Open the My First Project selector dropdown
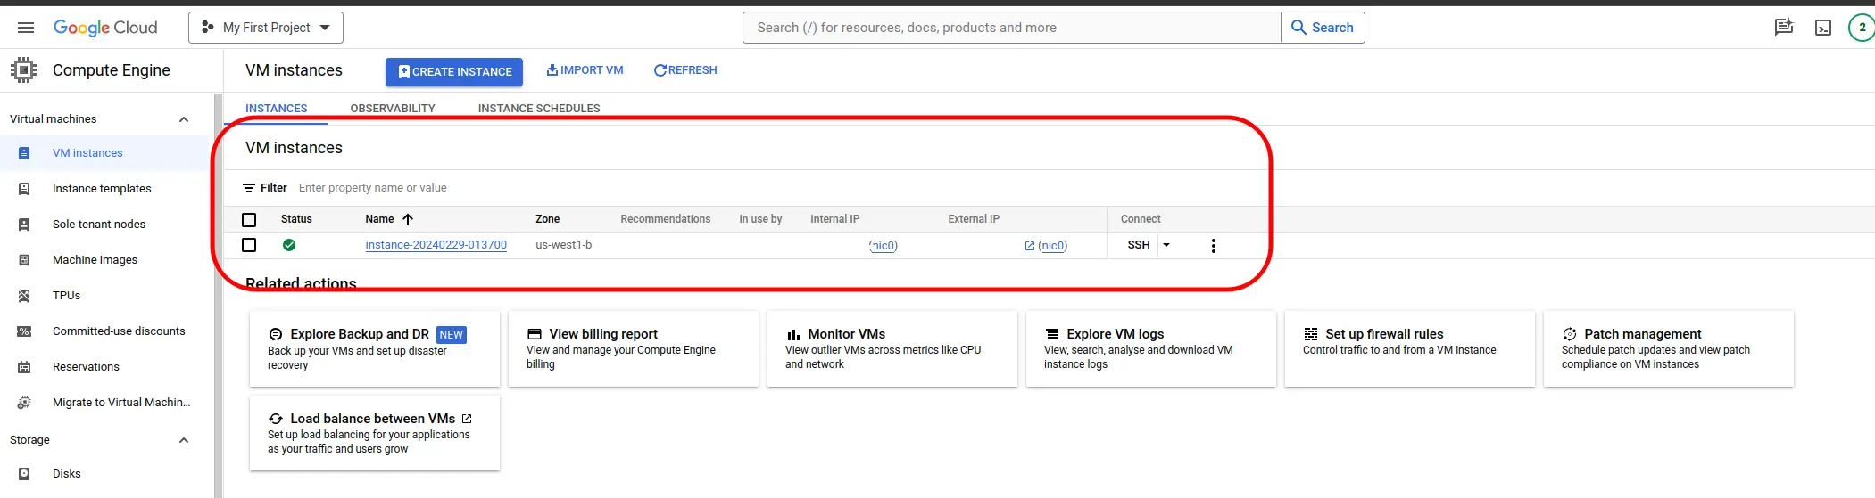The height and width of the screenshot is (498, 1875). (266, 28)
